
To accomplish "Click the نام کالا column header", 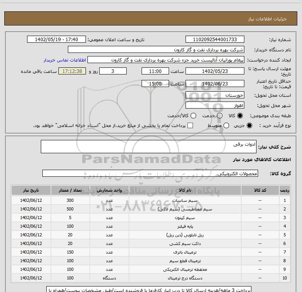I will click(x=185, y=190).
